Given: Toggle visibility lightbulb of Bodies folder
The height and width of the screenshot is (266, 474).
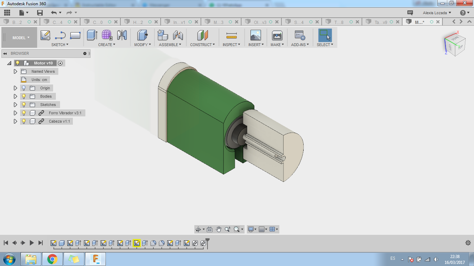Looking at the screenshot, I should coord(24,96).
